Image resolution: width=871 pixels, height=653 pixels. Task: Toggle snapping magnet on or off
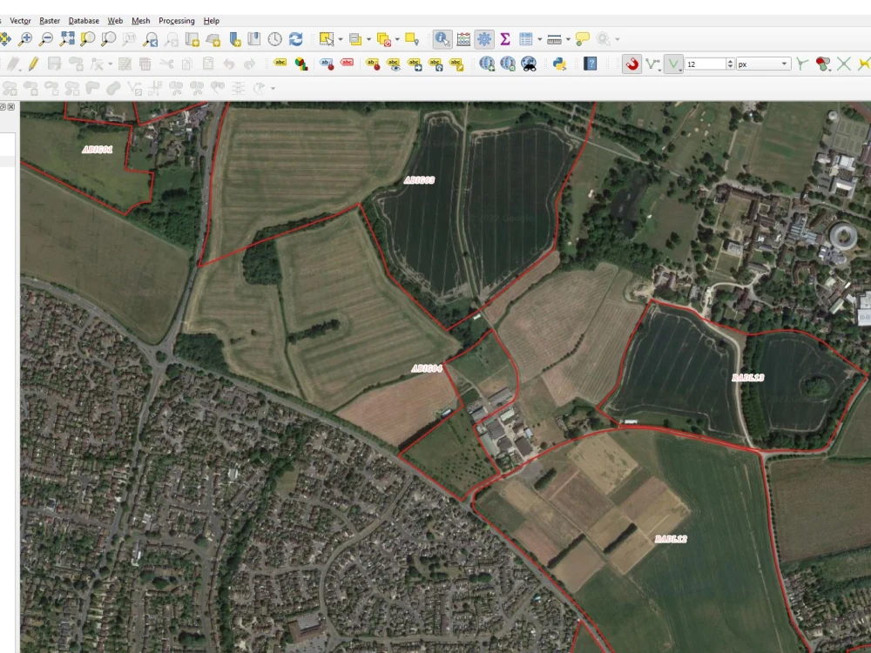631,64
